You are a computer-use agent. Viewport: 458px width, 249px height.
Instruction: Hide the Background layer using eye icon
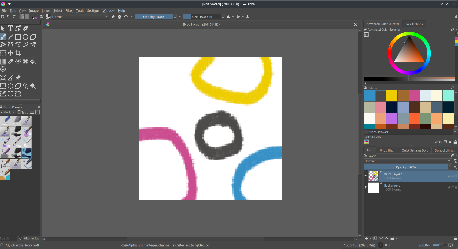pyautogui.click(x=366, y=187)
